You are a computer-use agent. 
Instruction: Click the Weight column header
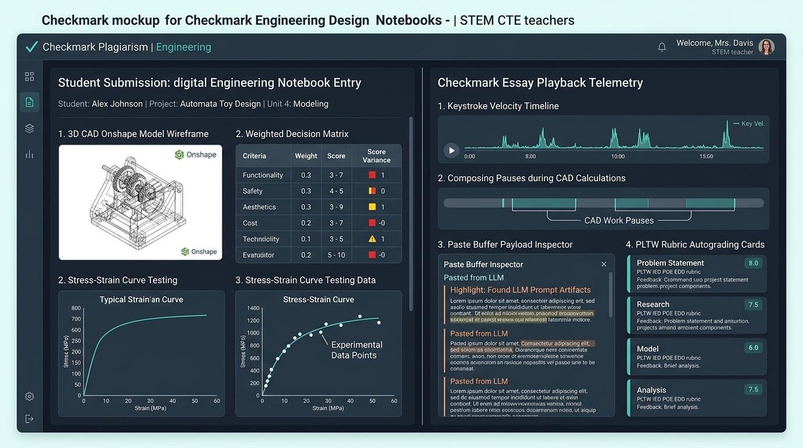[x=306, y=156]
